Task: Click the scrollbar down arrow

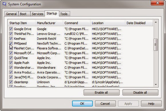Action: tap(156, 84)
